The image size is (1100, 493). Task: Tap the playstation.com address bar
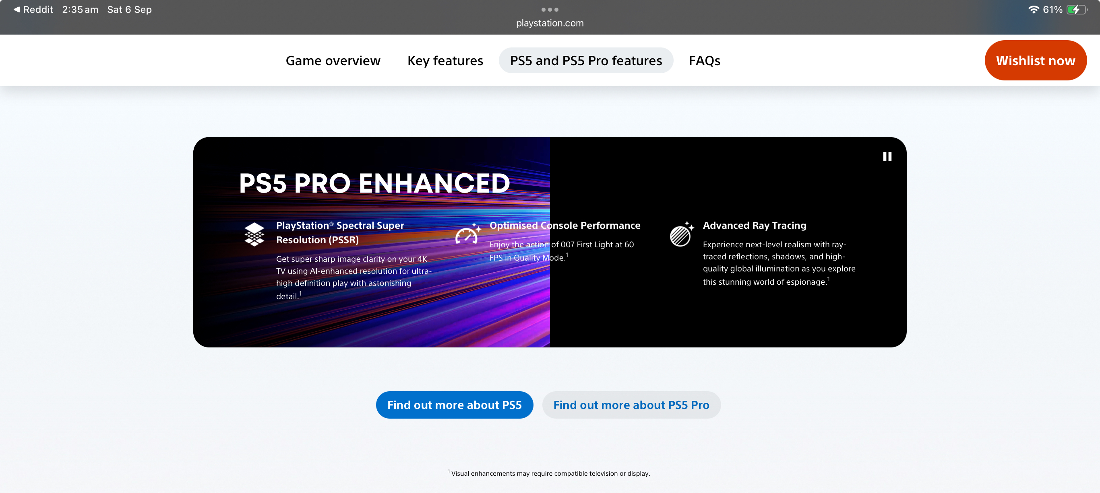550,23
